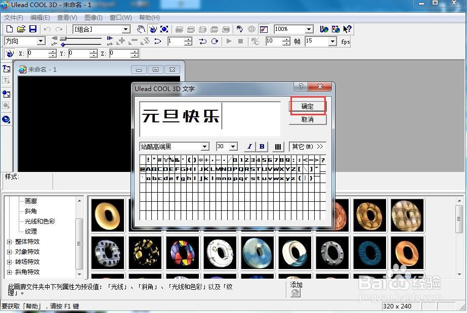The height and width of the screenshot is (313, 467).
Task: Open the font size 30 dropdown
Action: click(234, 146)
